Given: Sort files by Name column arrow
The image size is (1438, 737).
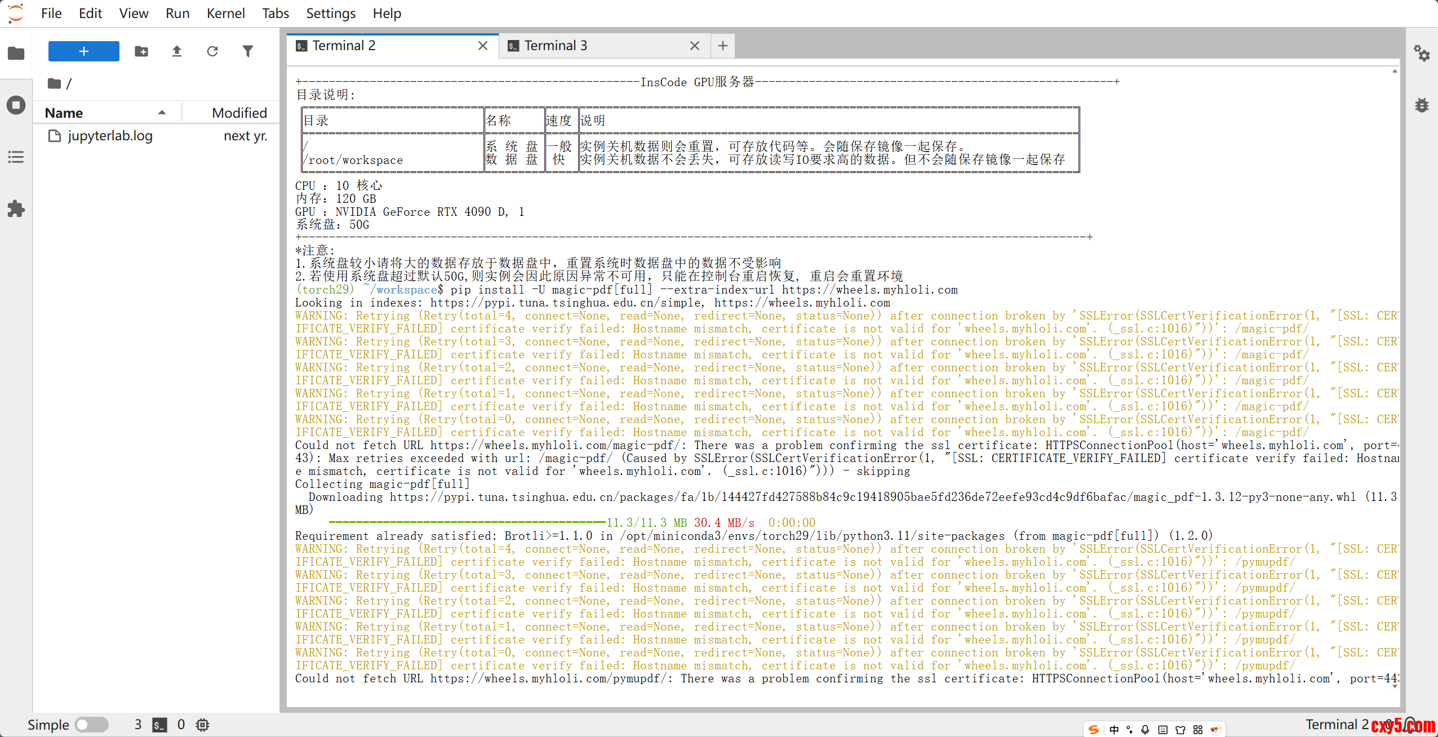Looking at the screenshot, I should [x=162, y=113].
